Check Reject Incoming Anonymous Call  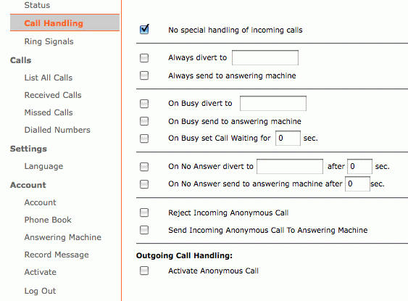point(144,213)
